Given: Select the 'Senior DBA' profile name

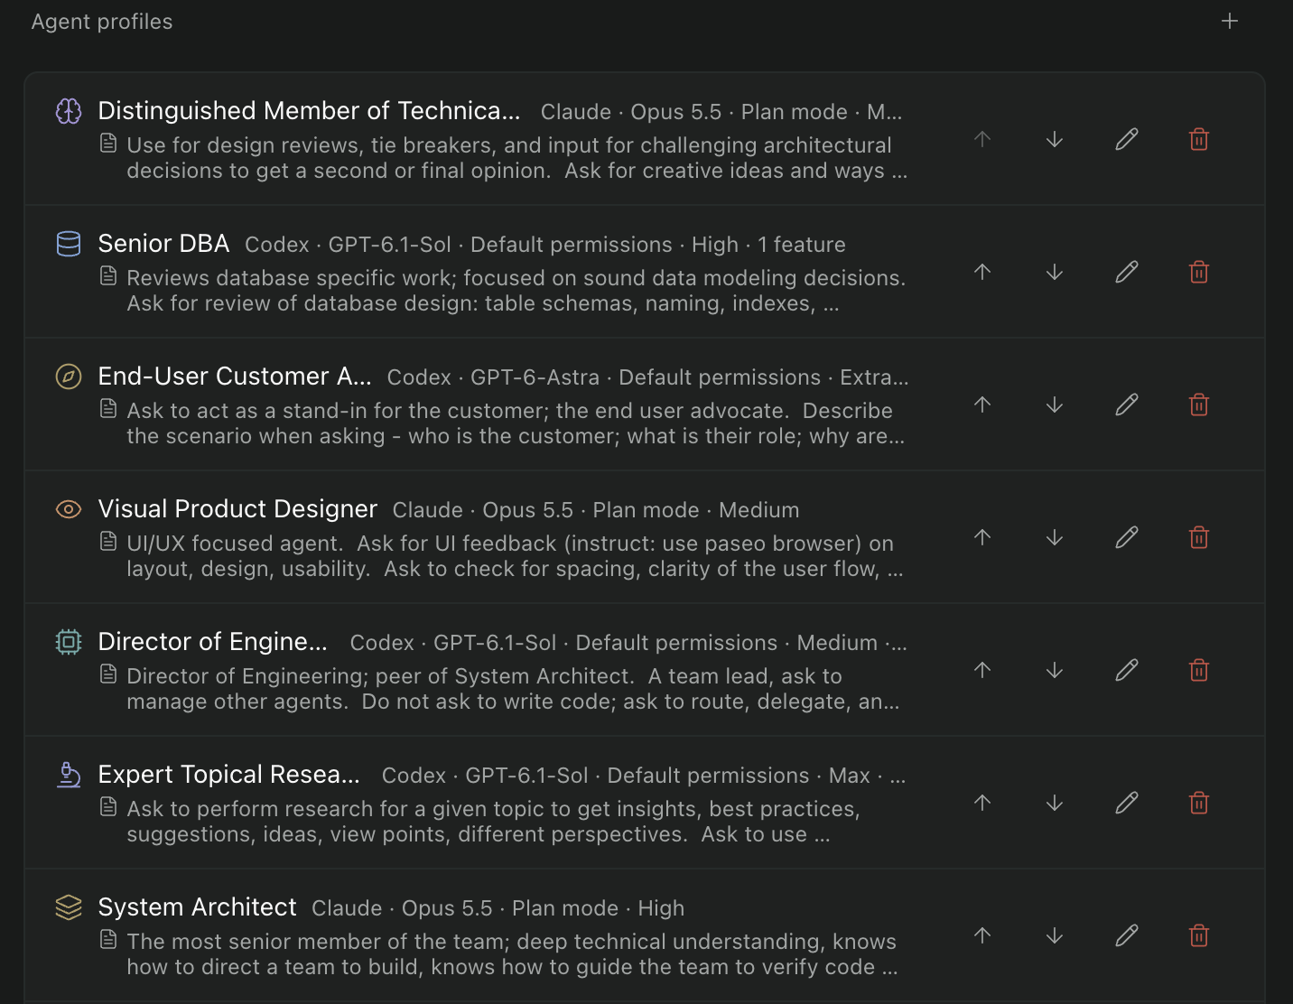Looking at the screenshot, I should tap(163, 244).
